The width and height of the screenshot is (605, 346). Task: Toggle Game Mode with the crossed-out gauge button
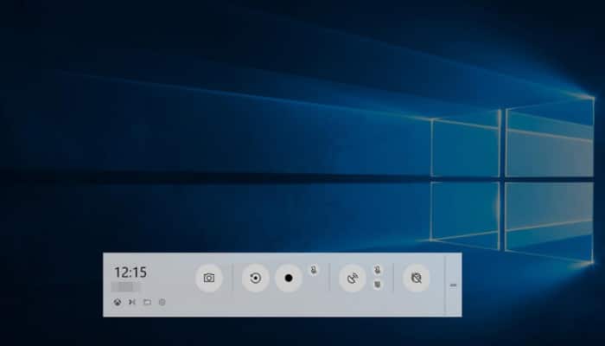[417, 278]
